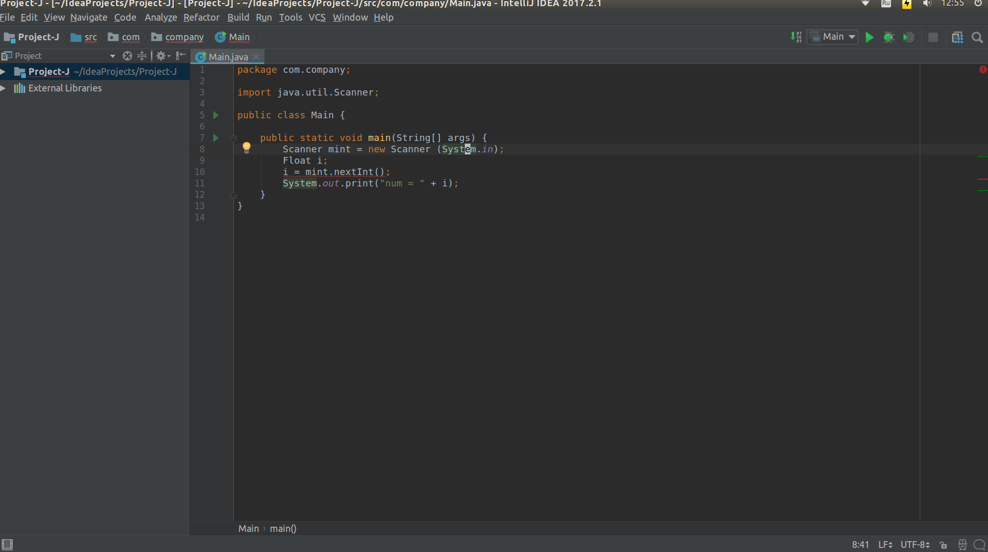This screenshot has width=988, height=552.
Task: Open the Window menu
Action: 350,18
